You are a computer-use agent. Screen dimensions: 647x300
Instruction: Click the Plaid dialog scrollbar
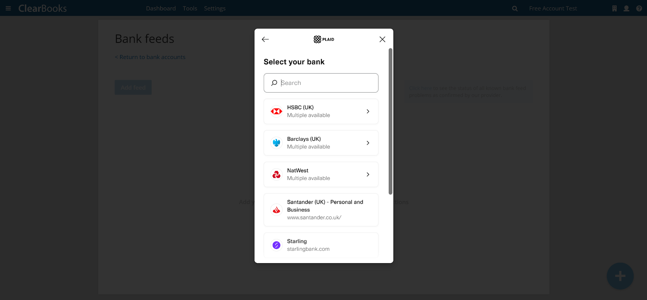[390, 121]
